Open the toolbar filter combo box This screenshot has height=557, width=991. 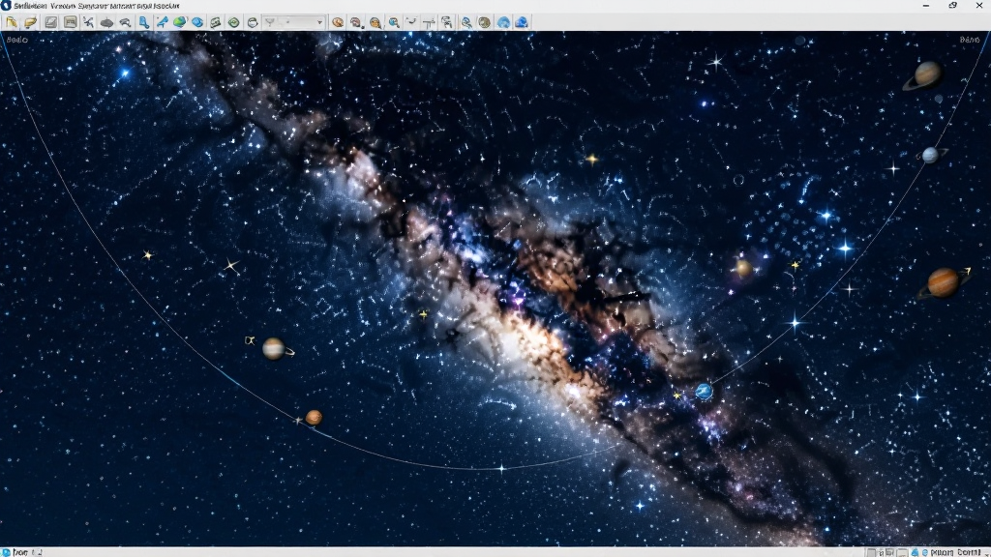point(294,22)
